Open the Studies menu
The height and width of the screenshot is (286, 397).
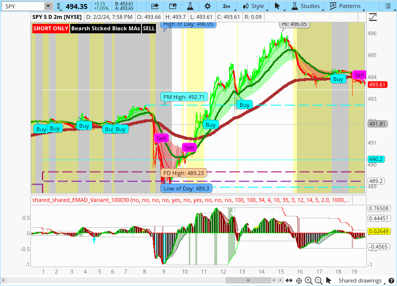pos(306,6)
